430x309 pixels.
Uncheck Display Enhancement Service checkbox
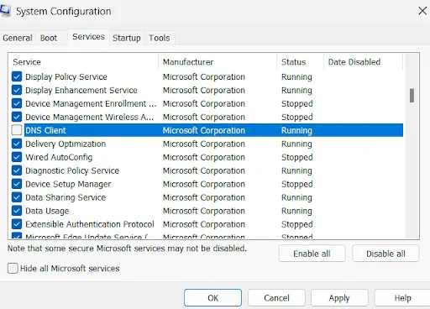[17, 90]
